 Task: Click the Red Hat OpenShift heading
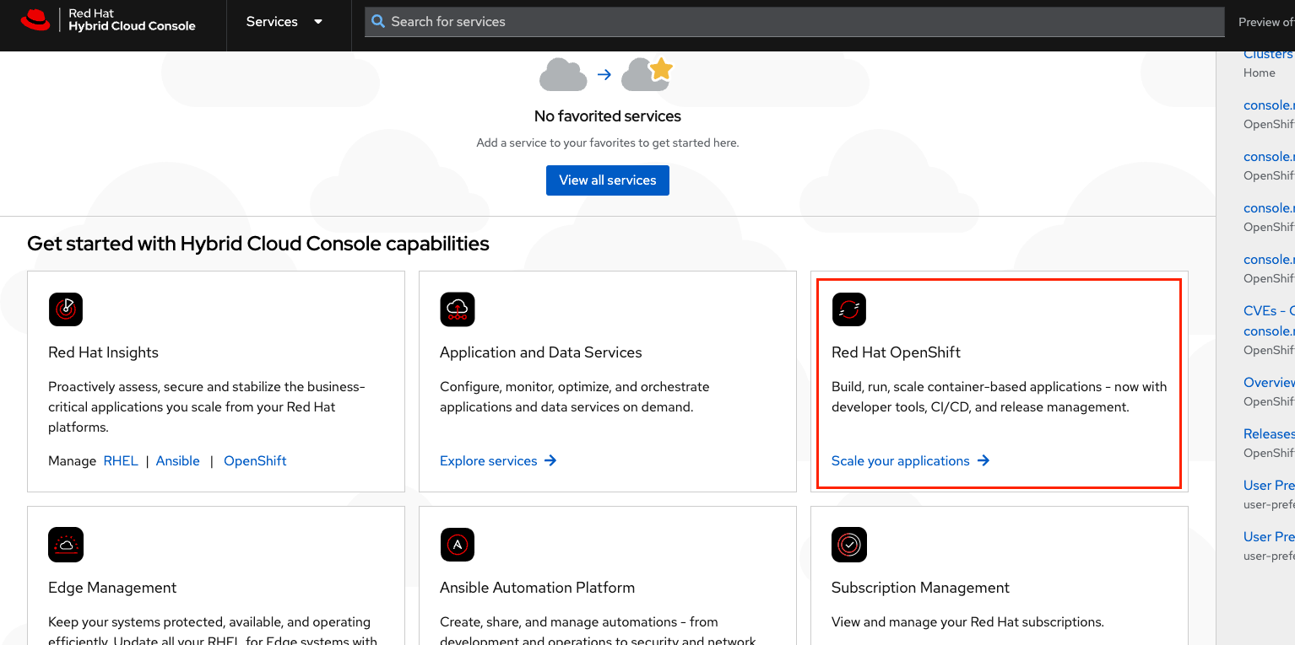(x=896, y=352)
